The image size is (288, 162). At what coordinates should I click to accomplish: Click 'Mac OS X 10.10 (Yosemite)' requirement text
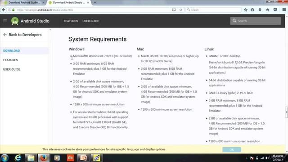tap(170, 58)
